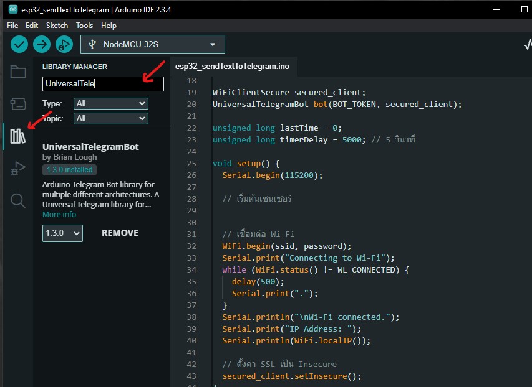Open the Sketchbook folder sidebar icon

coord(18,72)
